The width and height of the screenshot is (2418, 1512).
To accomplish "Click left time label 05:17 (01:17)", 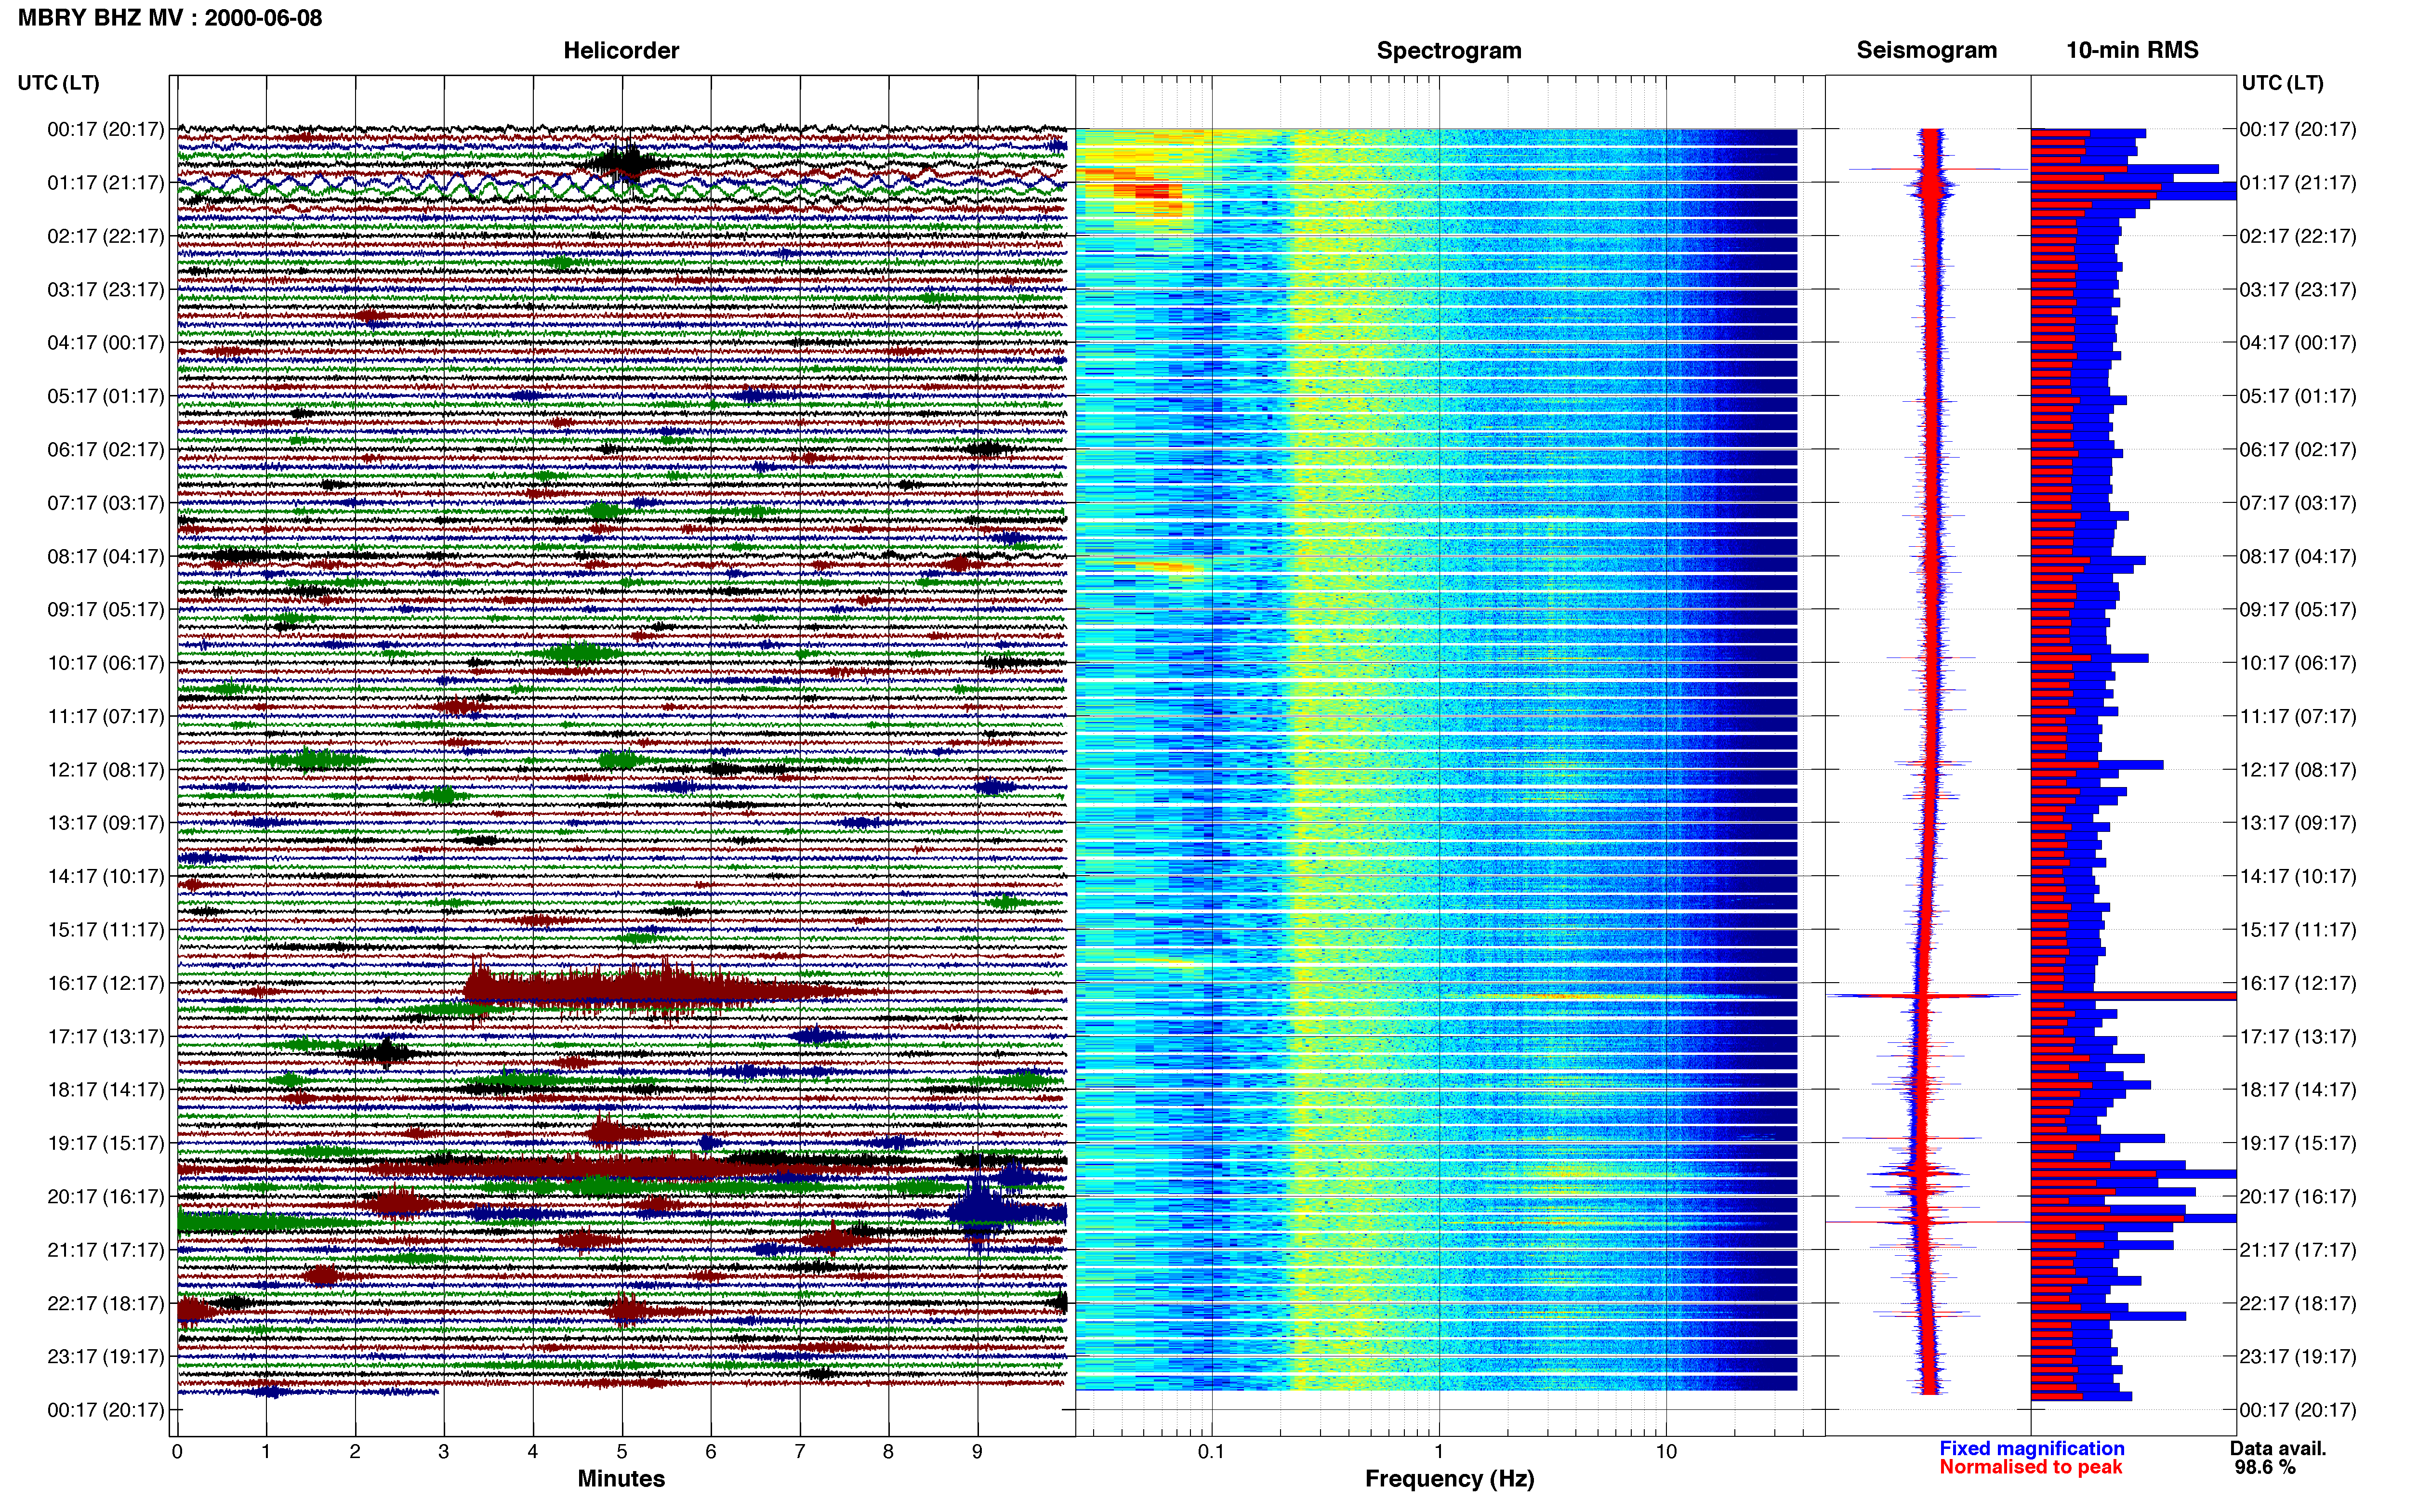I will (106, 397).
